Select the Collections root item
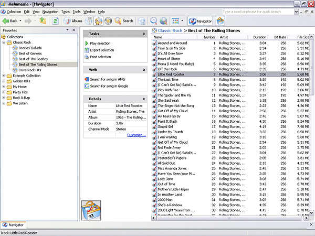This screenshot has height=236, width=315. coord(15,37)
